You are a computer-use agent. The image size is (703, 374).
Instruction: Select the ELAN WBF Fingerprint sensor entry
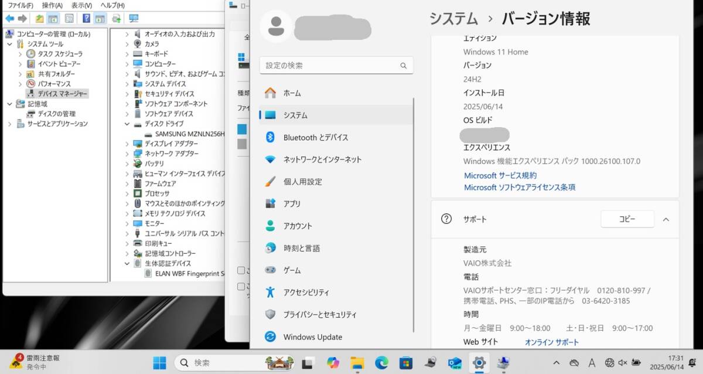[190, 273]
